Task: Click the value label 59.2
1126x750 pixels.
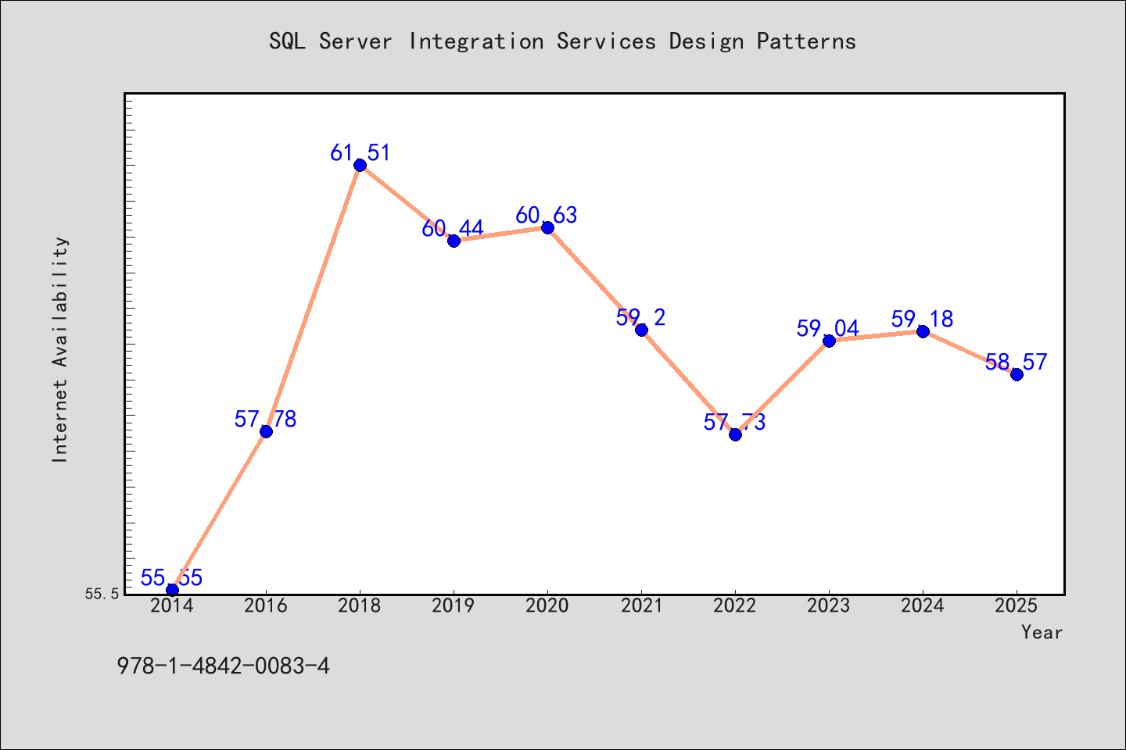Action: [x=640, y=318]
